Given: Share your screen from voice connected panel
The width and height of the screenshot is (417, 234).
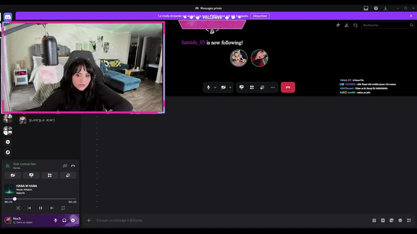Looking at the screenshot, I should pos(31,175).
